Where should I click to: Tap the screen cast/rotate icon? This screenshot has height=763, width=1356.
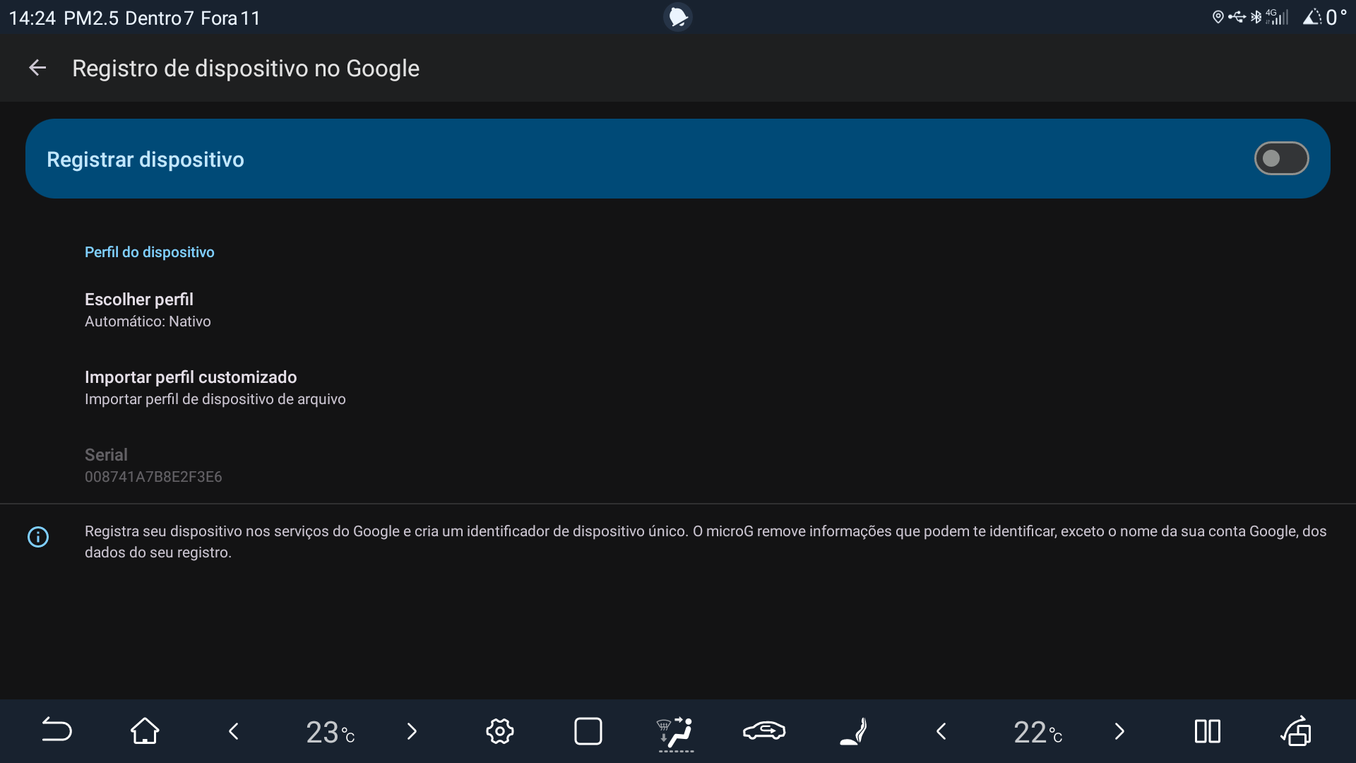click(x=1296, y=731)
